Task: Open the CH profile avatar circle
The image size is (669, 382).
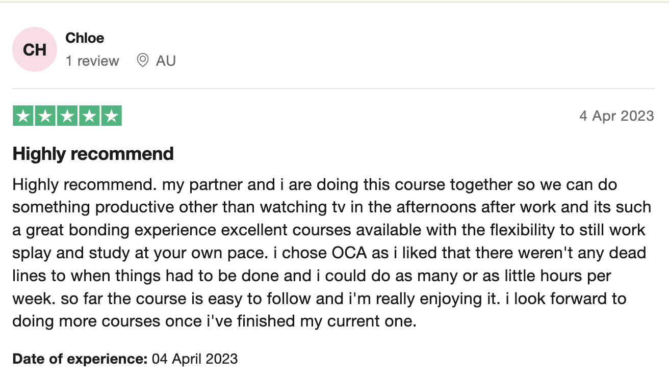Action: click(x=35, y=49)
